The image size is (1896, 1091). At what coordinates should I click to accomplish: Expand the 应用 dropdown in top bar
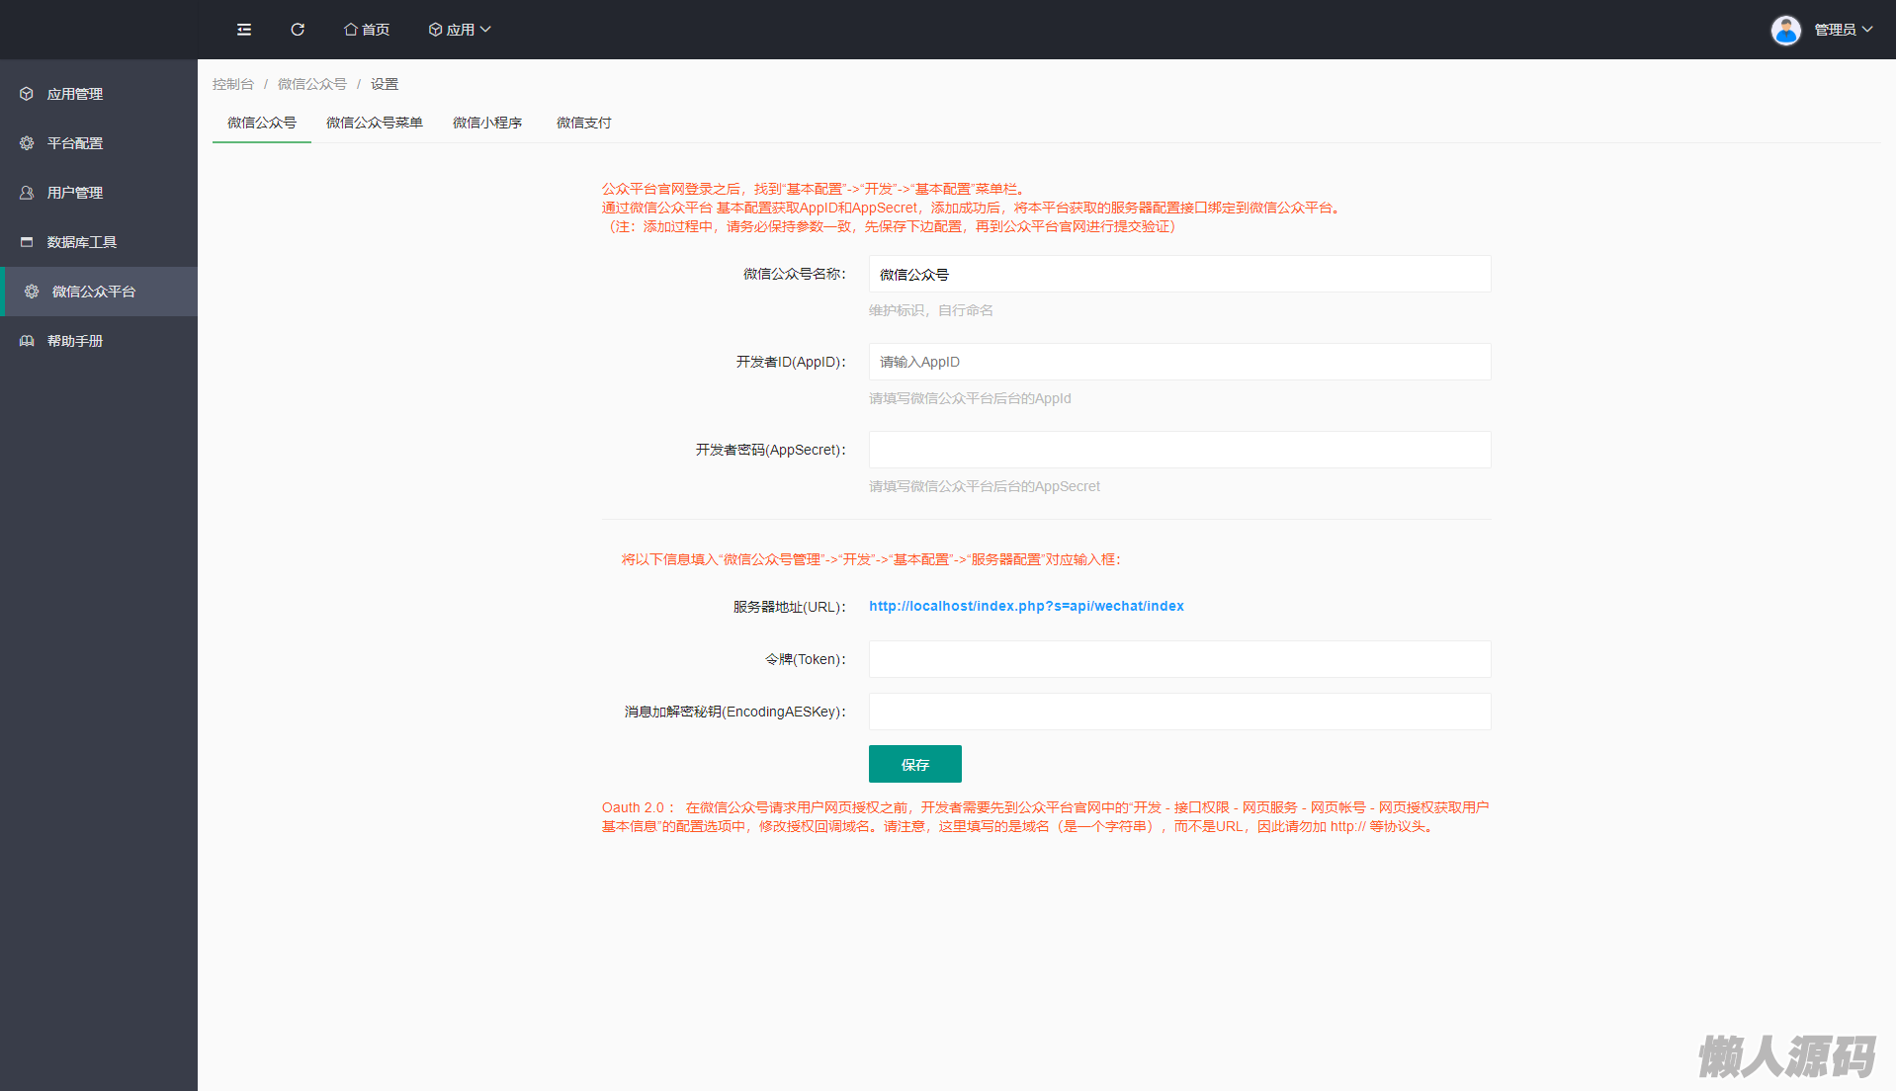(460, 30)
